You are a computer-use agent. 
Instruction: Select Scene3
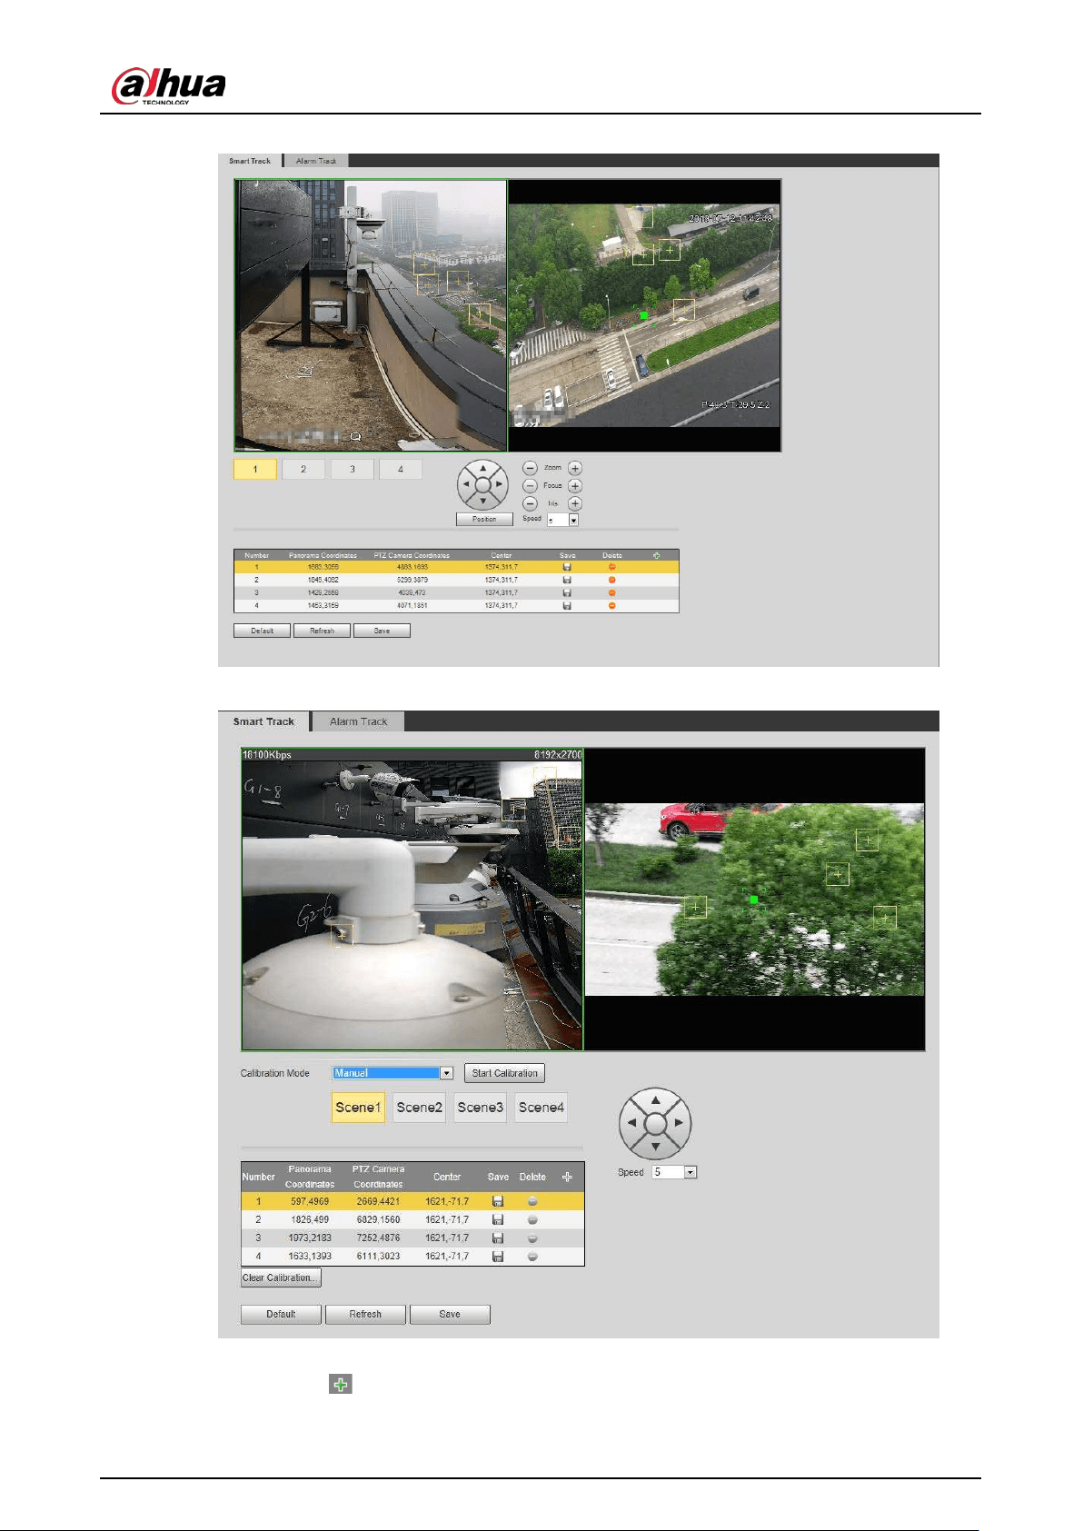pos(480,1108)
